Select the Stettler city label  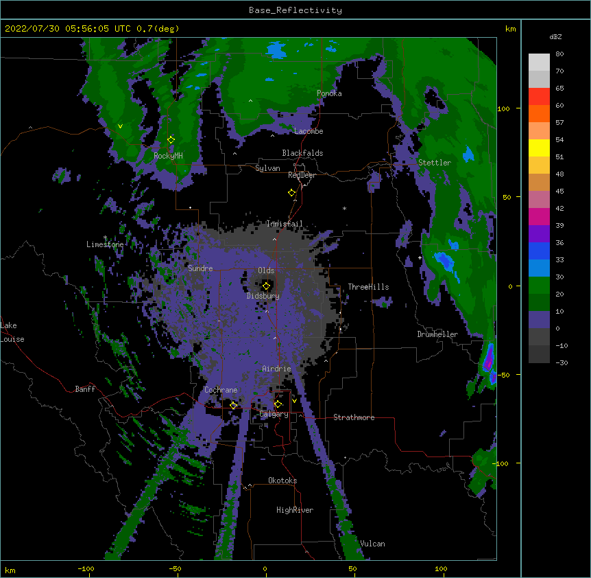pyautogui.click(x=435, y=163)
